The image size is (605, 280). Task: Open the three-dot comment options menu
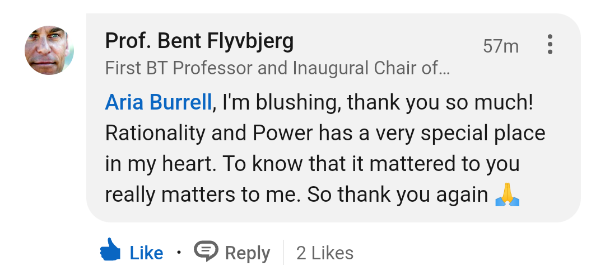point(550,44)
